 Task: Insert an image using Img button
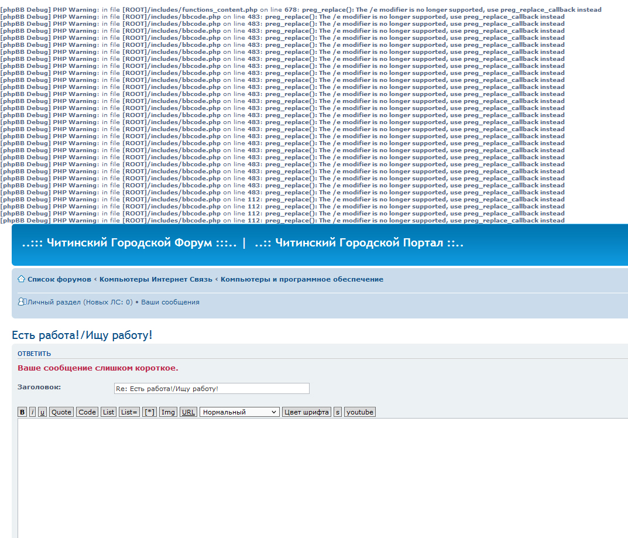[168, 412]
